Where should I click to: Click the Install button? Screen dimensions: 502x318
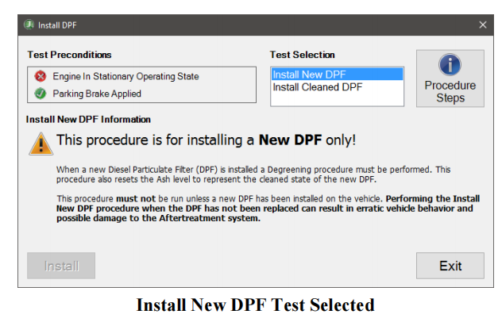coord(61,266)
